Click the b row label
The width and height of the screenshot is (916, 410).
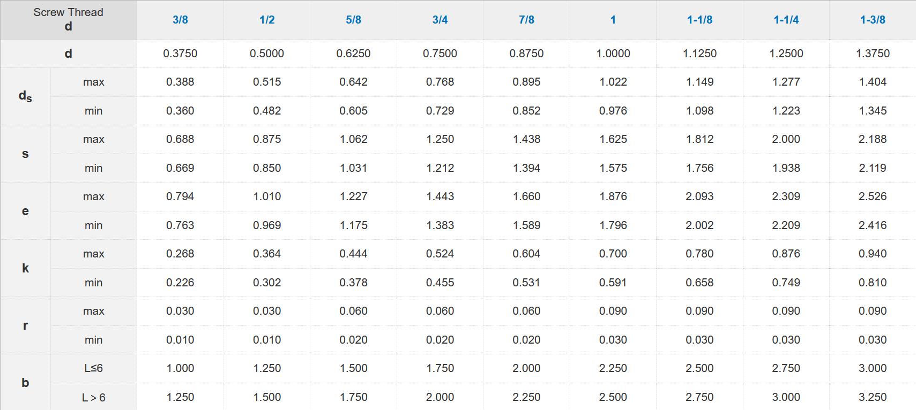point(25,383)
